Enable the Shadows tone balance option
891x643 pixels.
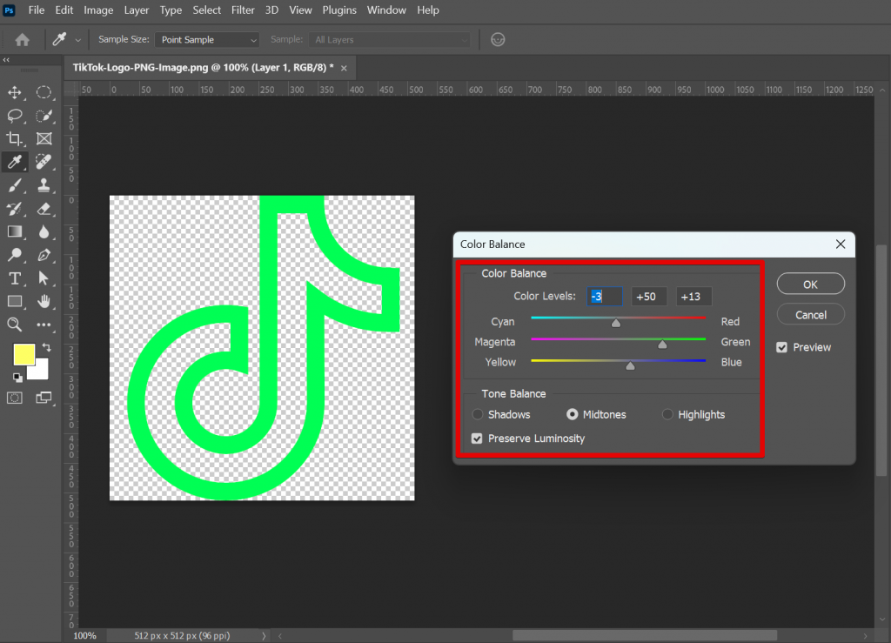pos(477,414)
